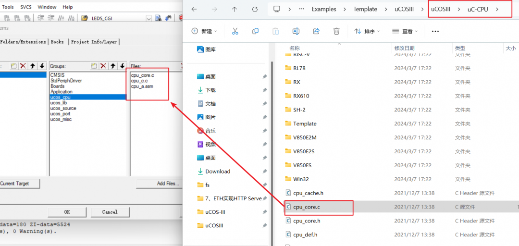Refresh the Explorer folder view
The width and height of the screenshot is (519, 246).
(x=255, y=9)
